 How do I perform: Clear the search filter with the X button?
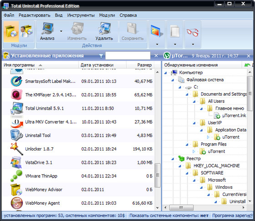(156, 56)
